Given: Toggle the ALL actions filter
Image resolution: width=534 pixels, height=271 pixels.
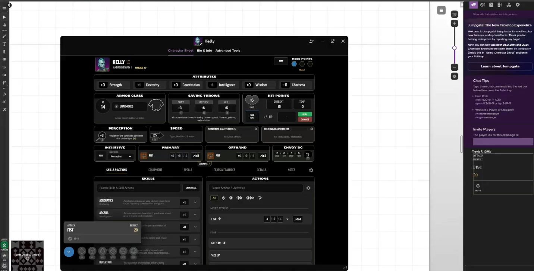Looking at the screenshot, I should (x=214, y=198).
